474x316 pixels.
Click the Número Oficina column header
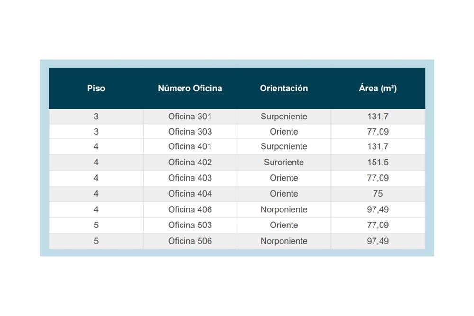(190, 88)
